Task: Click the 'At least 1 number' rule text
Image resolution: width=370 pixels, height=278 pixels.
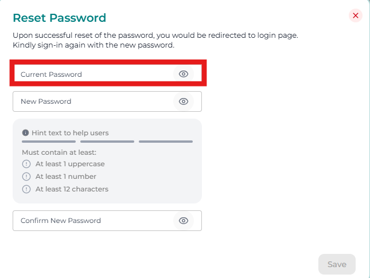Action: pos(66,177)
